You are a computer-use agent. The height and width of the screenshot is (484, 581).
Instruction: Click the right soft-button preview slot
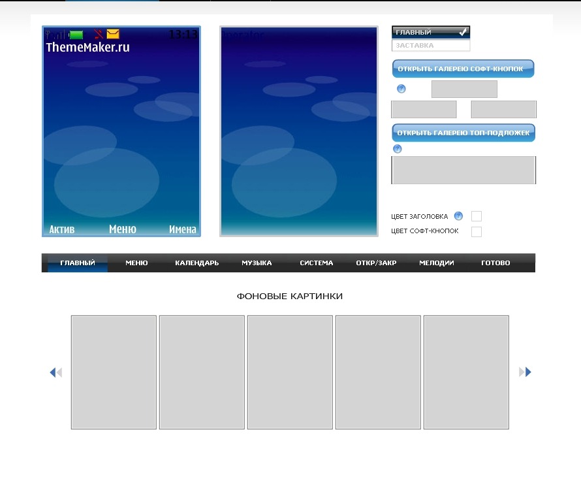[503, 110]
